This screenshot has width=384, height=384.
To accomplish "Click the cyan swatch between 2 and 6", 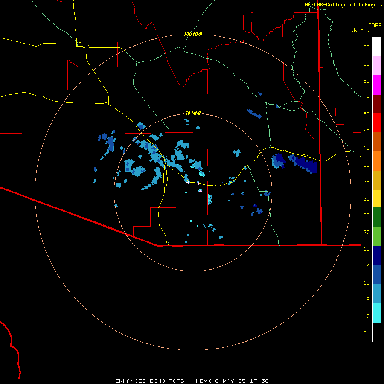I will 377,313.
